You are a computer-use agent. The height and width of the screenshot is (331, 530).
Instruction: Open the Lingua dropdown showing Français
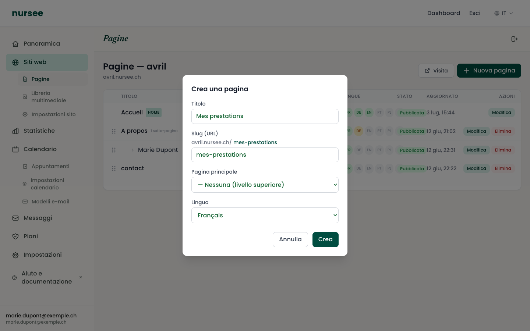[x=265, y=216]
